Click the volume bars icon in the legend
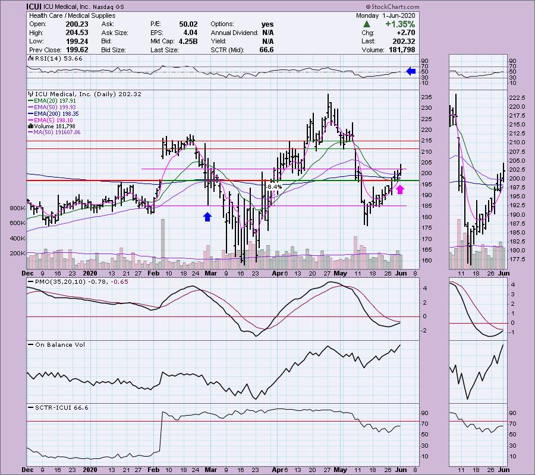 coord(30,126)
